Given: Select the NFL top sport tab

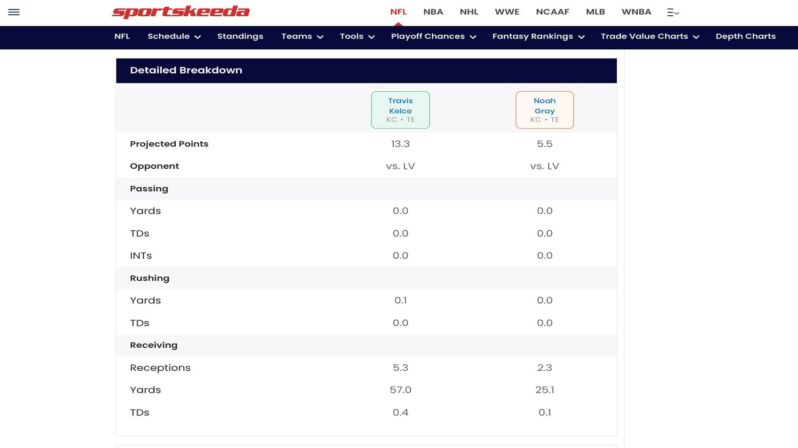Looking at the screenshot, I should pyautogui.click(x=398, y=12).
